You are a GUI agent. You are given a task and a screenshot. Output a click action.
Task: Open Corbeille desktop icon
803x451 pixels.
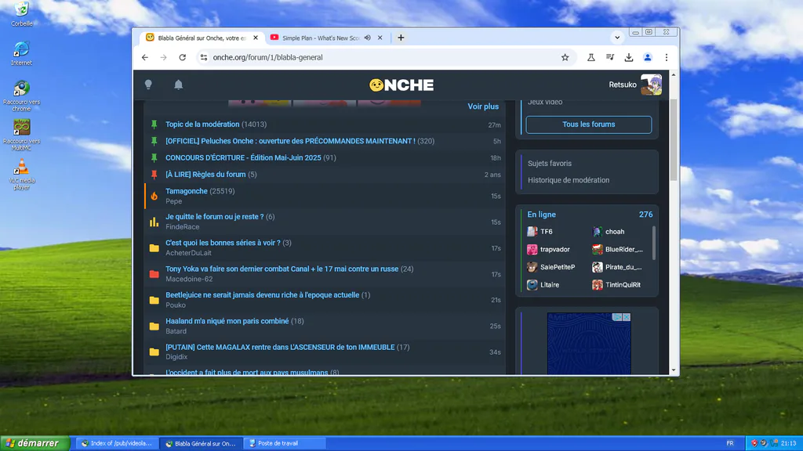point(21,14)
